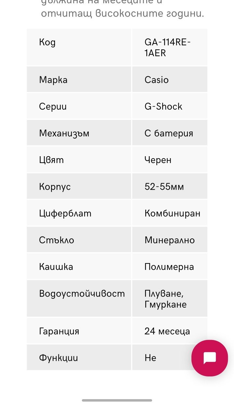Tap the G-Shock series value
Screen dimensions: 234x405
point(163,107)
